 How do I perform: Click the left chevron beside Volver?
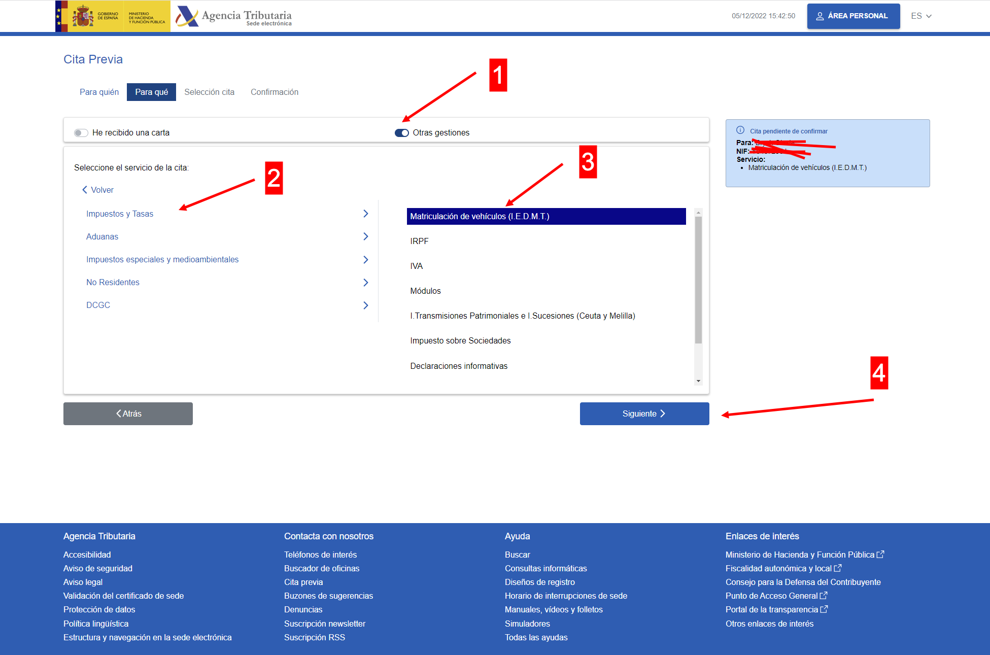pos(85,190)
